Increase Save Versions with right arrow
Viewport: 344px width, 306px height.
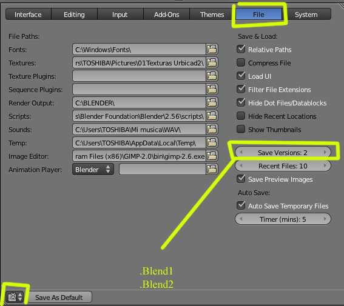[x=325, y=152]
